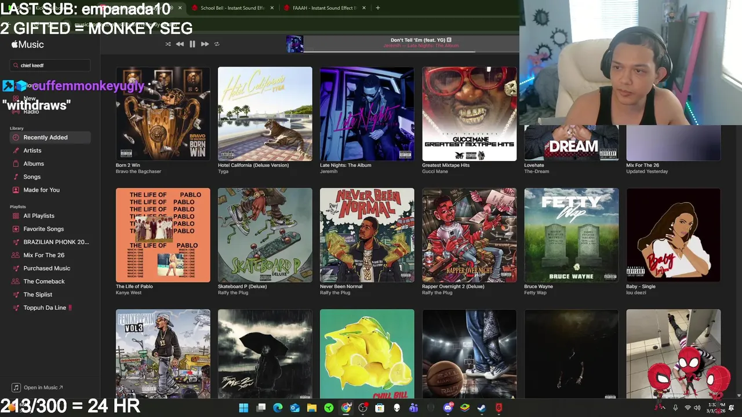This screenshot has width=742, height=417.
Task: Open the Windows Start menu
Action: point(243,408)
